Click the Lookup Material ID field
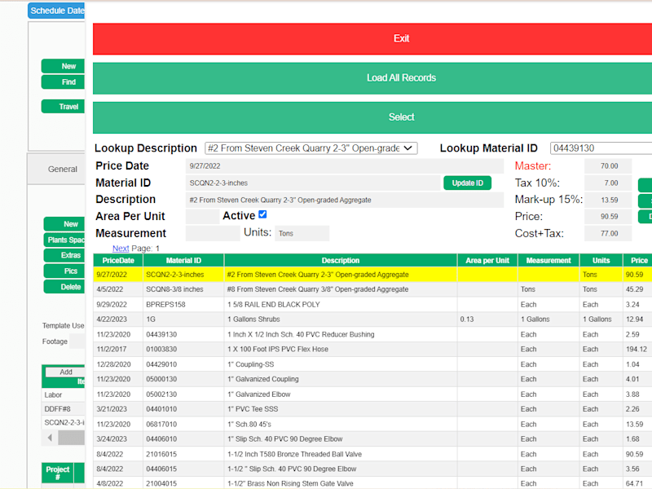 coord(601,148)
